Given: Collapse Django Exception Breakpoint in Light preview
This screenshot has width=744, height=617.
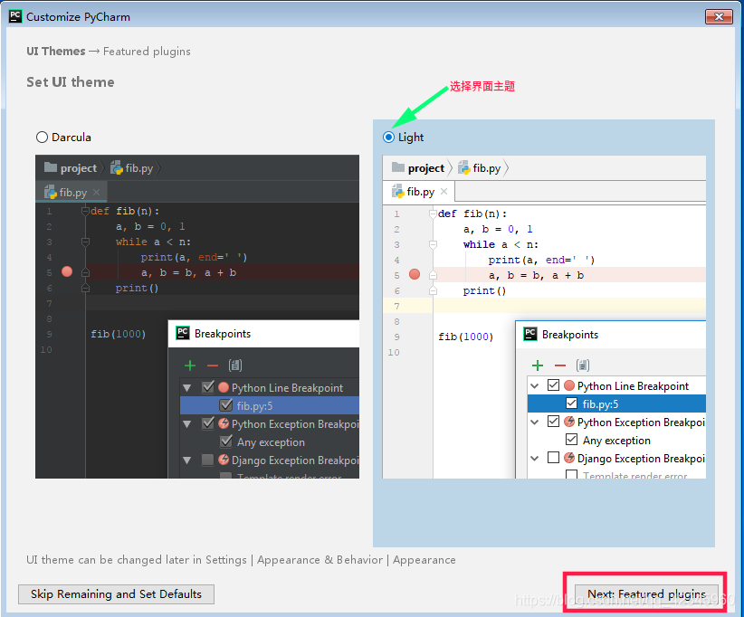Looking at the screenshot, I should tap(534, 458).
